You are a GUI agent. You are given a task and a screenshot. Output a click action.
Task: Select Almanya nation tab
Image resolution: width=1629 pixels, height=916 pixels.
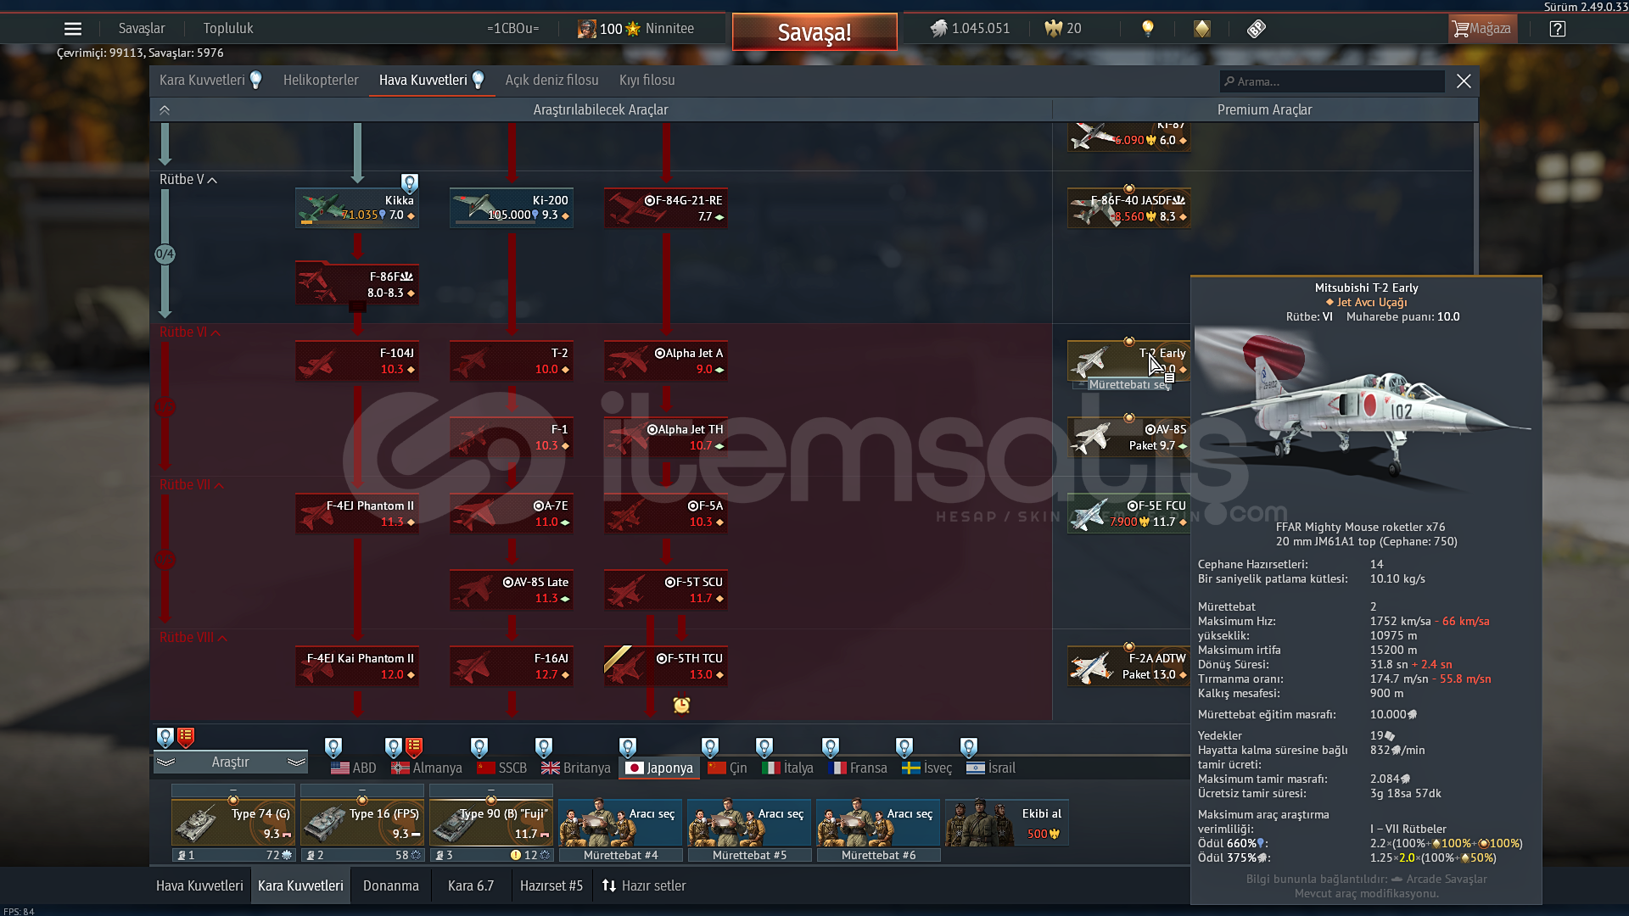tap(427, 768)
